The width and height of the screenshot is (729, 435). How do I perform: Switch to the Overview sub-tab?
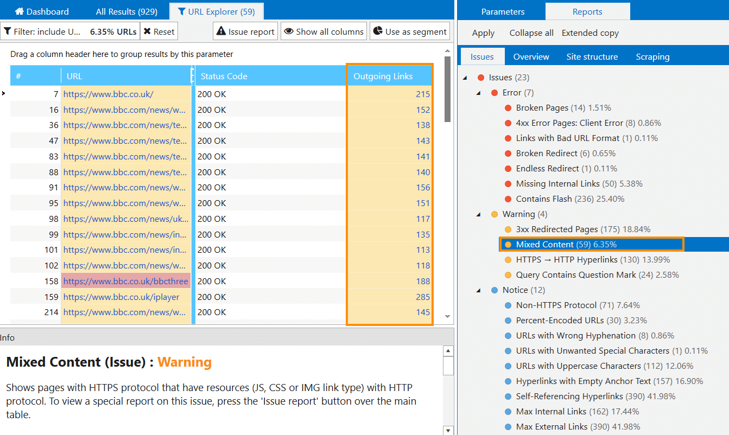[531, 56]
